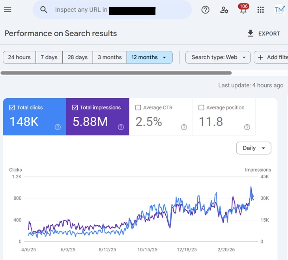Click the horizontal filter bar scrollbar

click(x=116, y=73)
